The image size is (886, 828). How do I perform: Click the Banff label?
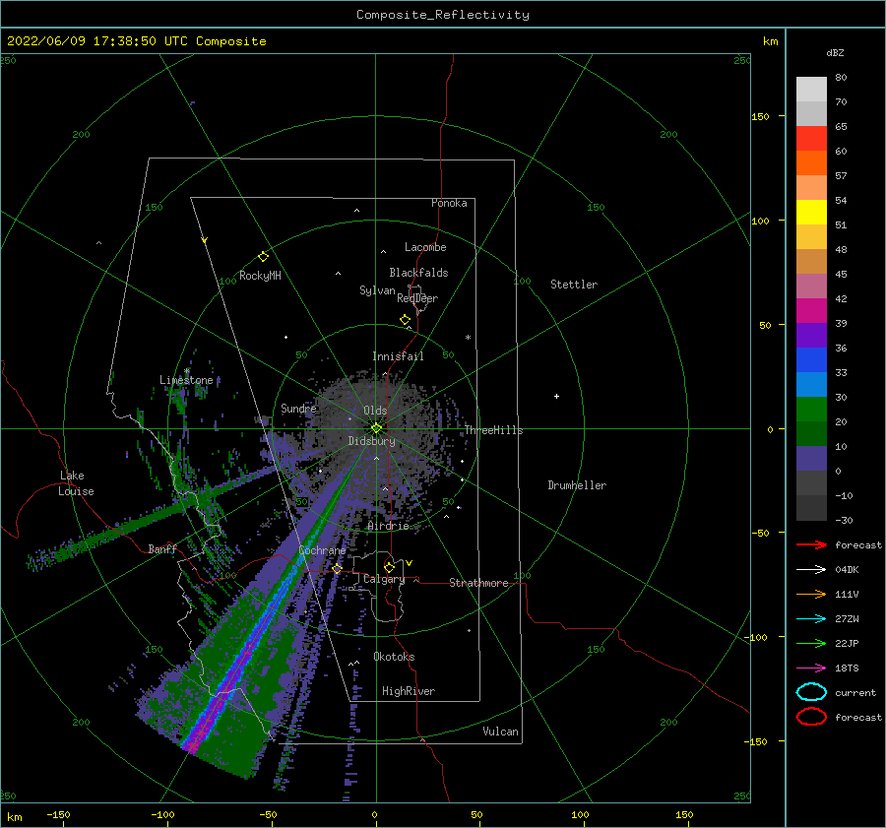tap(162, 548)
